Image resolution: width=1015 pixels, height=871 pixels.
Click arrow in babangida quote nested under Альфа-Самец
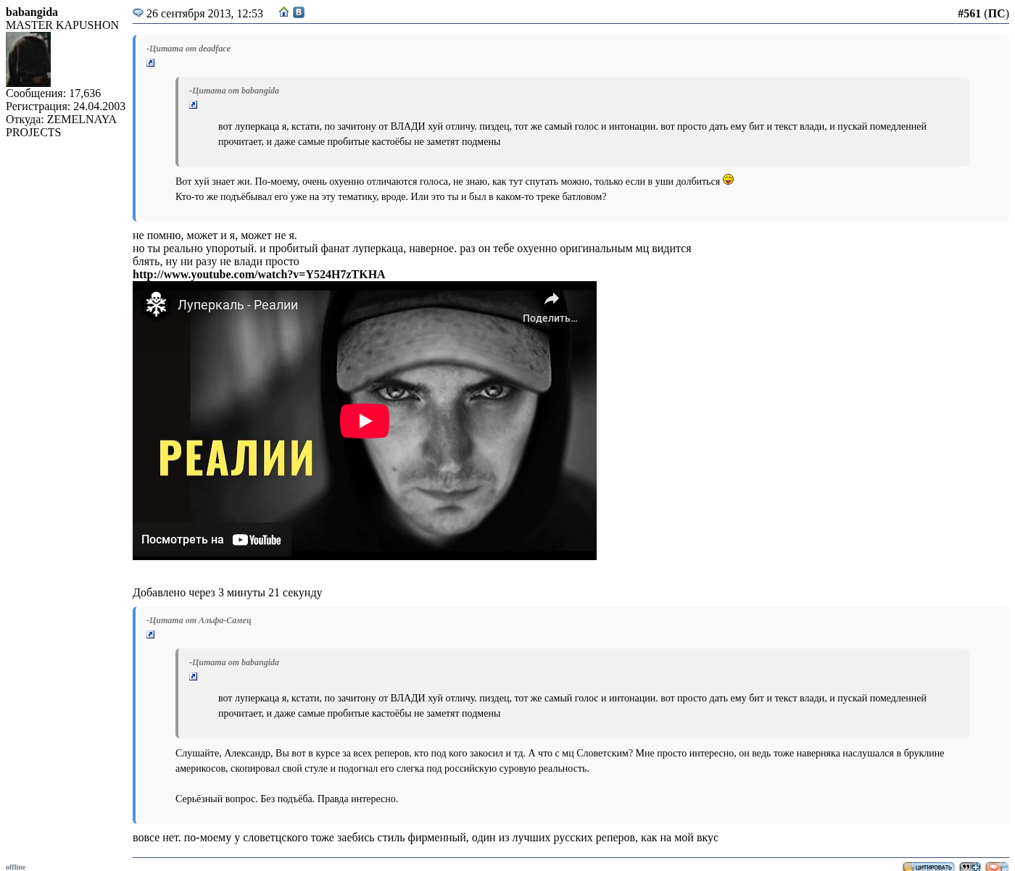[x=194, y=677]
